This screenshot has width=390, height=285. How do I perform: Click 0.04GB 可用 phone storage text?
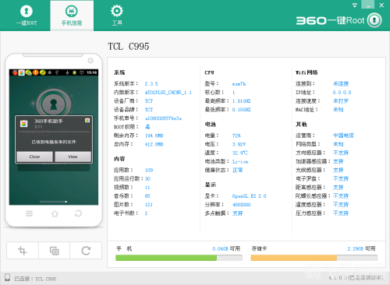click(x=226, y=248)
